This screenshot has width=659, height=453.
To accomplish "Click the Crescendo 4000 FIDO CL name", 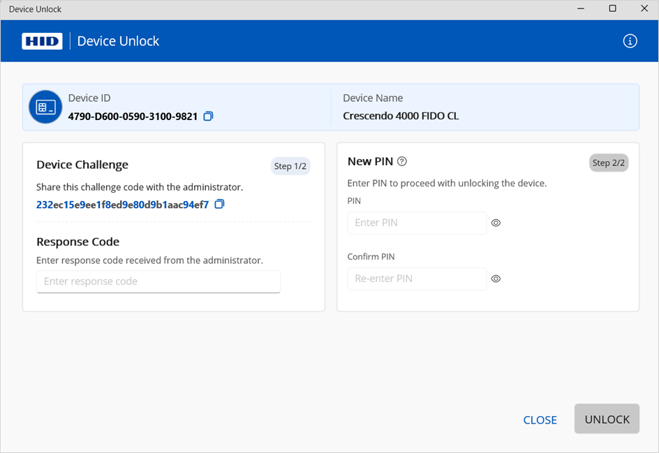I will coord(401,117).
